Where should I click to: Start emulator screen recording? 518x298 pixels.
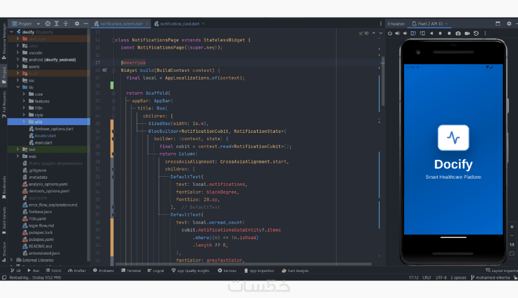tap(467, 34)
